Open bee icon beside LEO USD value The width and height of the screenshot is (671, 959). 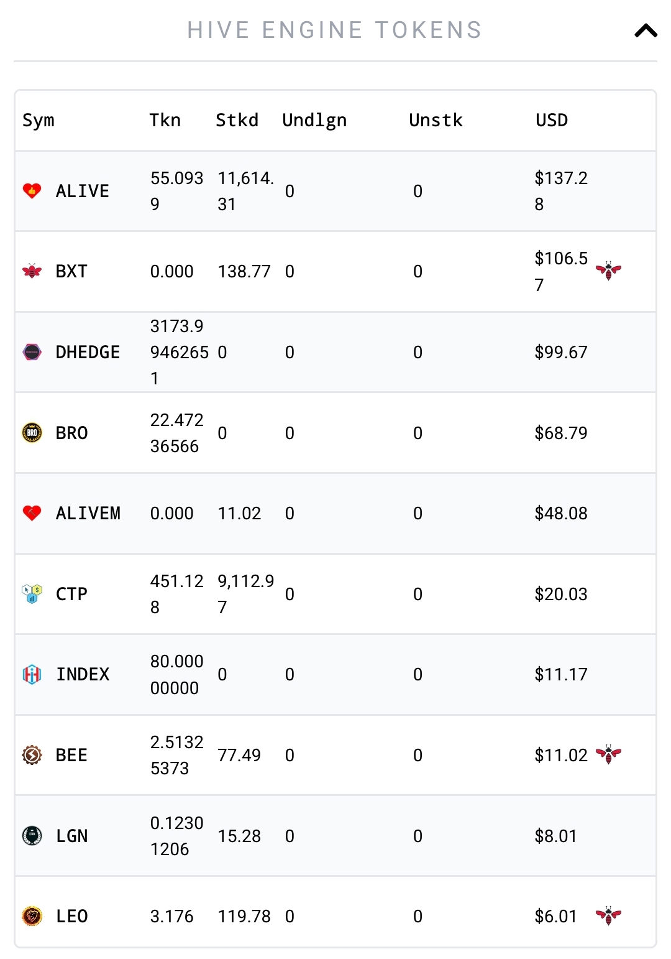[608, 915]
